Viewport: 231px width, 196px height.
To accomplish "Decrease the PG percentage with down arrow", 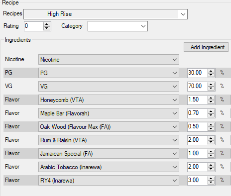I will [211, 75].
